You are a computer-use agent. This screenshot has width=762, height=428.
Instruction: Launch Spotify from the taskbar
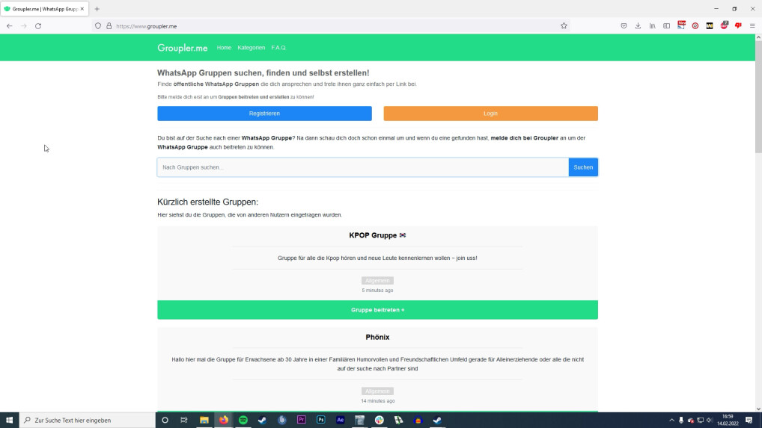point(243,420)
